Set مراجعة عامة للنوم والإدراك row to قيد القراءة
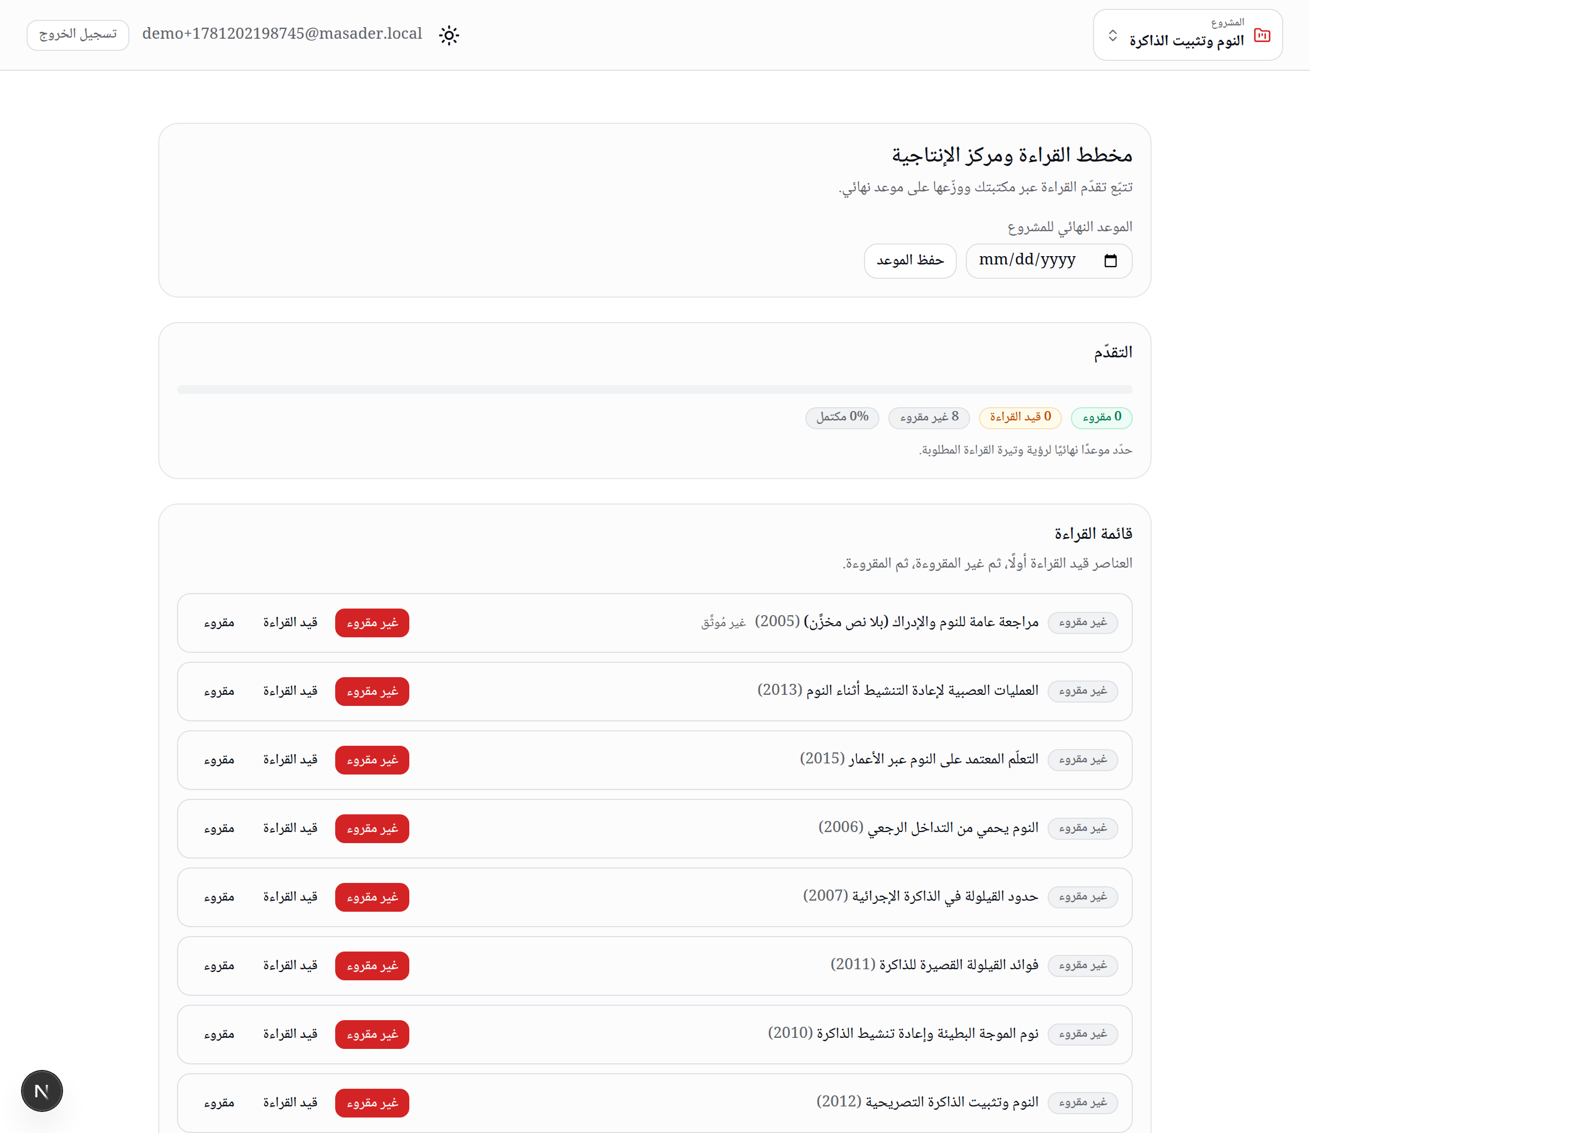 (290, 622)
